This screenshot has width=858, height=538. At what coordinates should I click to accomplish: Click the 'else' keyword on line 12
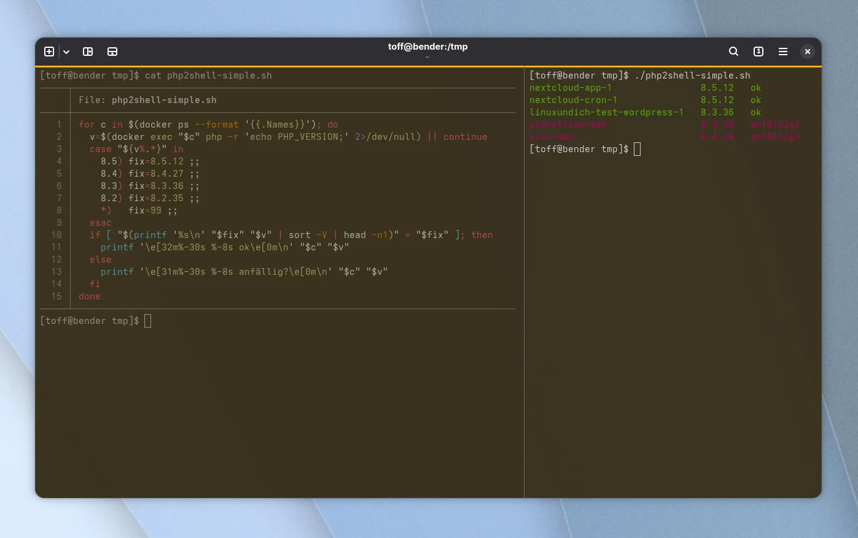click(101, 259)
